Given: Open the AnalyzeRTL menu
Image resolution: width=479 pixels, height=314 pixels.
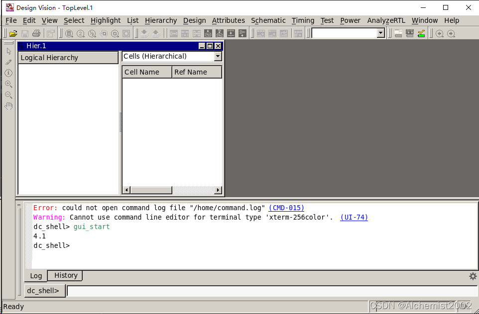Looking at the screenshot, I should [386, 20].
